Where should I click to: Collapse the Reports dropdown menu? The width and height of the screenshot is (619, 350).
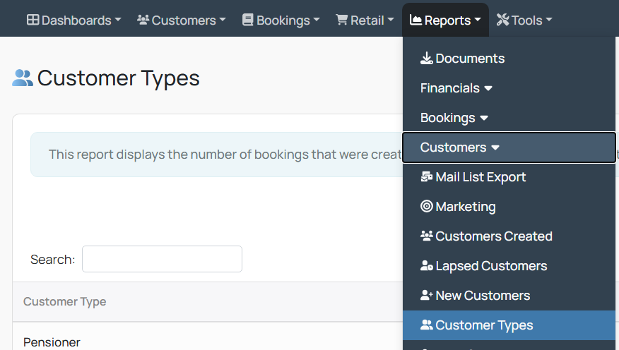point(445,20)
